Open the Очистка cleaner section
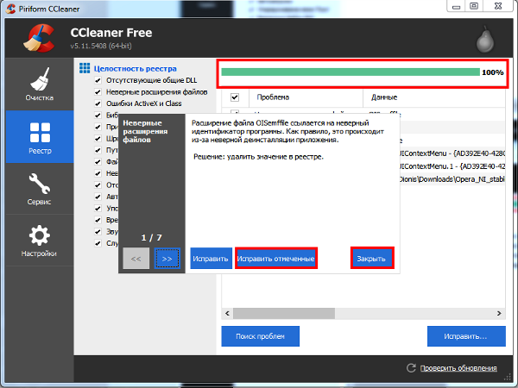 [40, 84]
